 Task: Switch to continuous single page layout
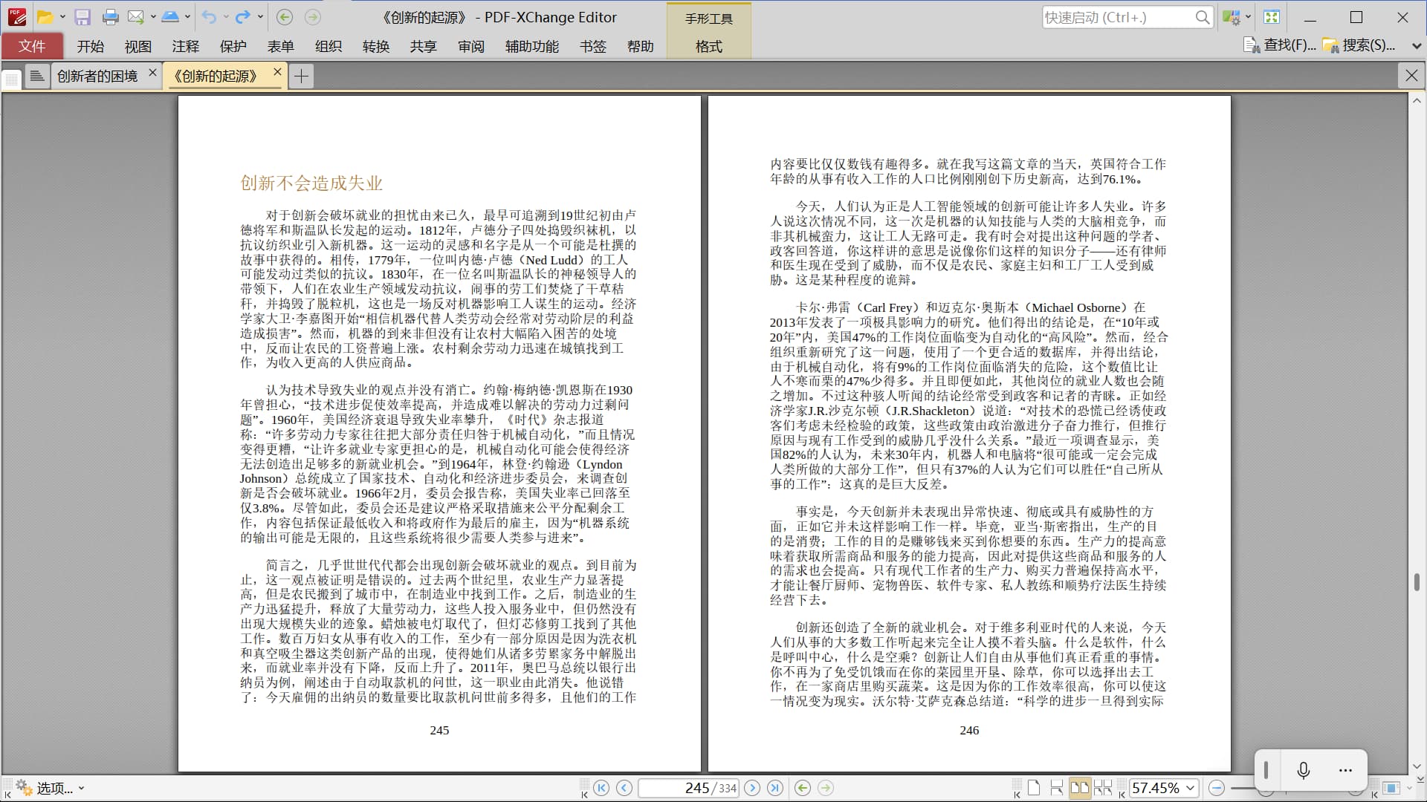coord(1056,788)
